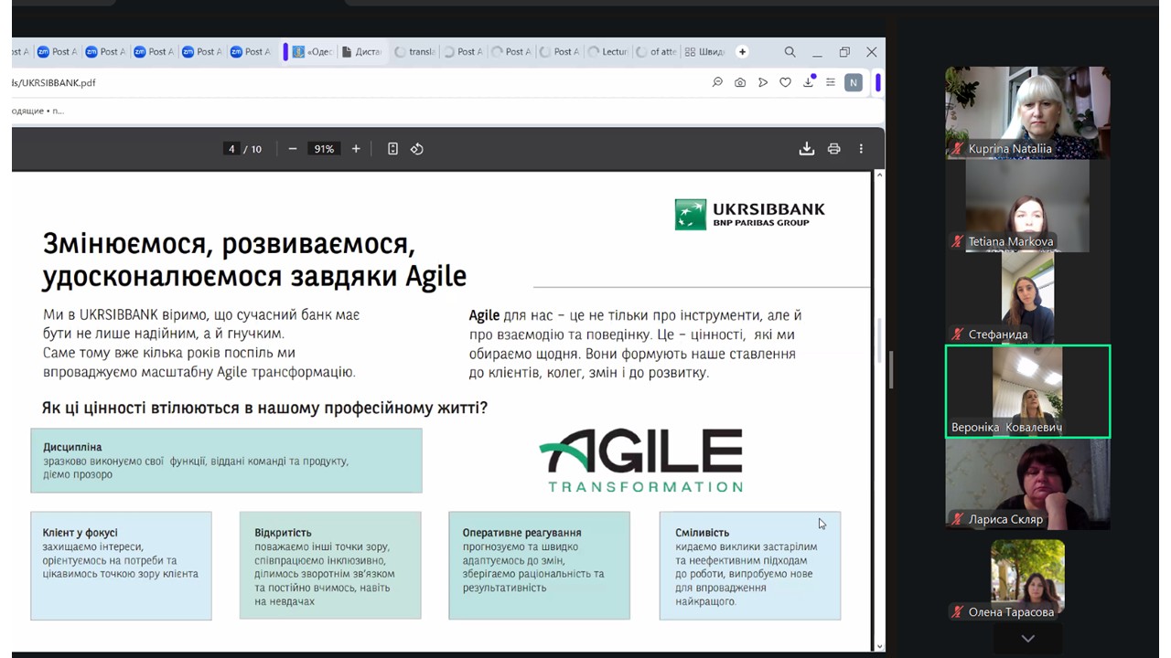Open the browser easy setup menu
The height and width of the screenshot is (658, 1171).
830,82
